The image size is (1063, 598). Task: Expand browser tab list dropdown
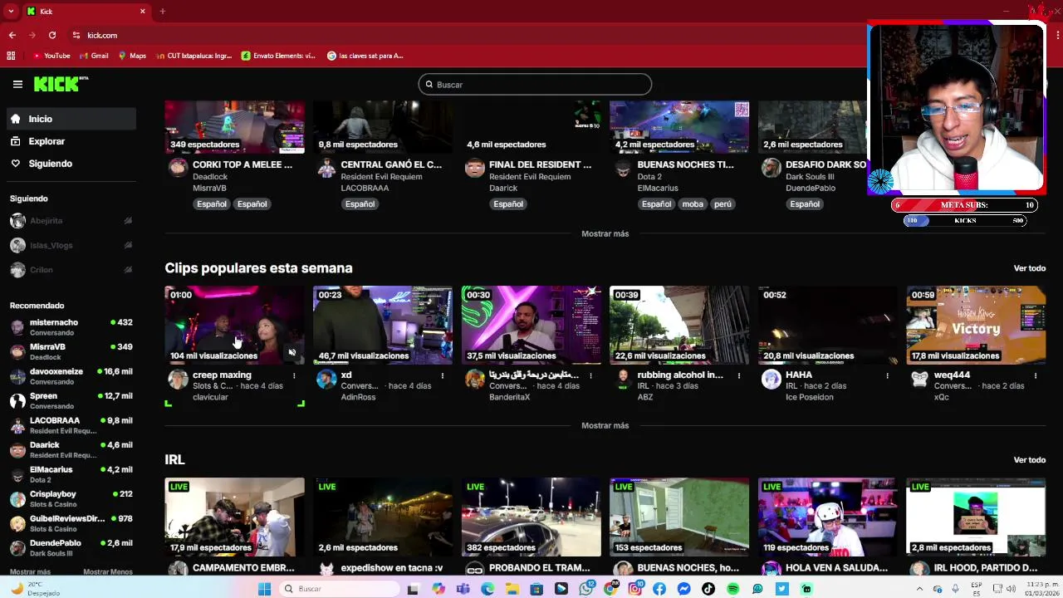11,11
